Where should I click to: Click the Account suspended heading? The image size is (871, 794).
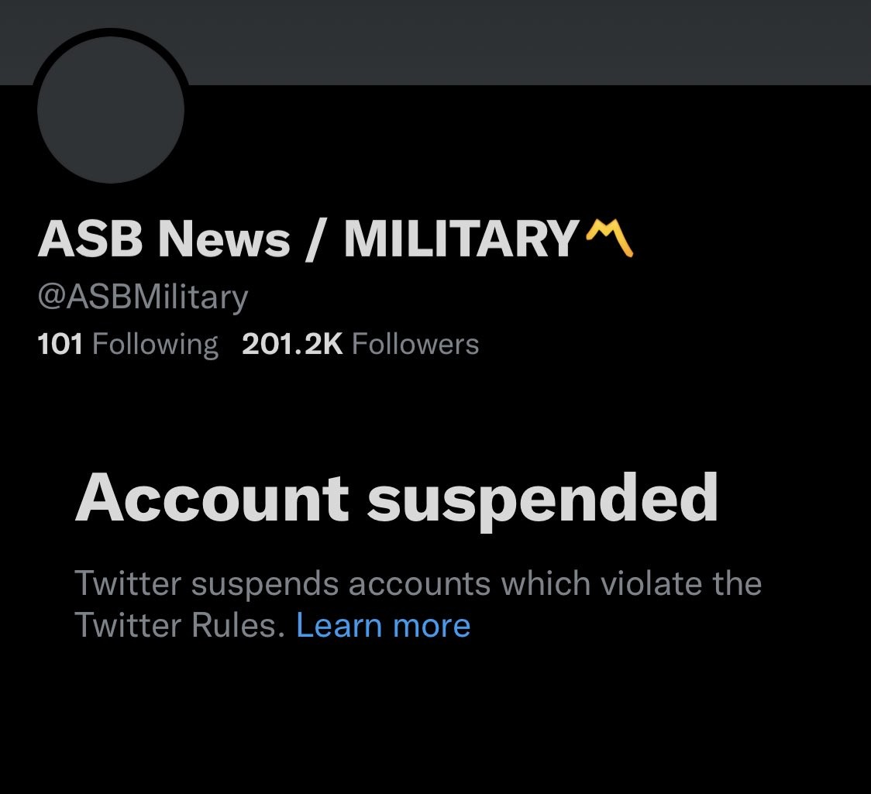pyautogui.click(x=396, y=498)
